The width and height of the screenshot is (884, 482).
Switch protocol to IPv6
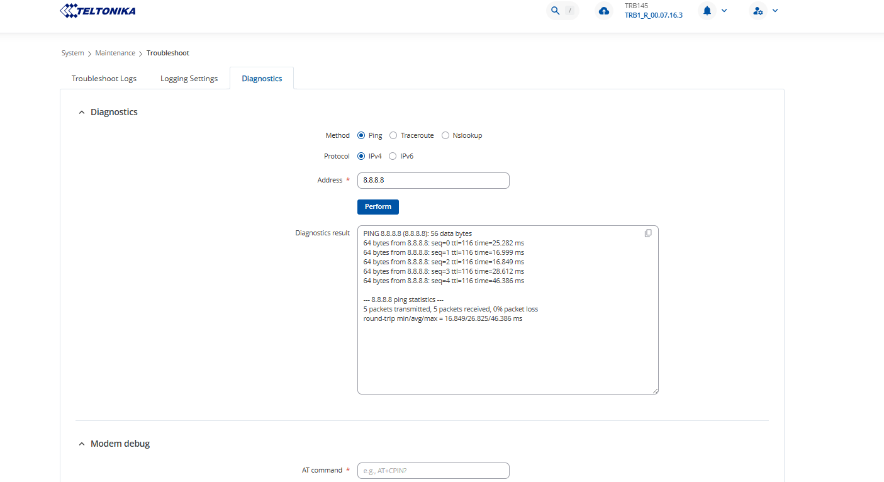[393, 156]
